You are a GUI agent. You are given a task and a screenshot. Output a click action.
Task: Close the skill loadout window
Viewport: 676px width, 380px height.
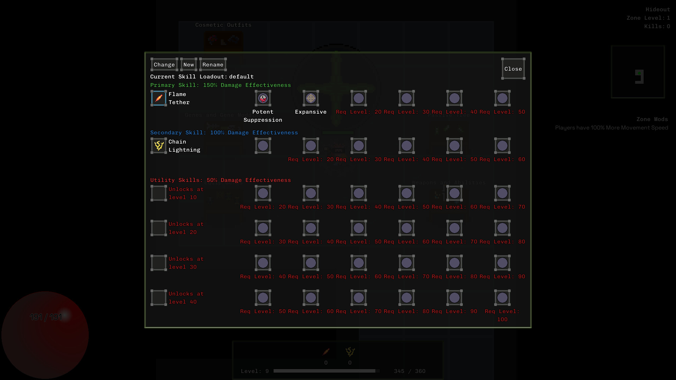click(513, 69)
